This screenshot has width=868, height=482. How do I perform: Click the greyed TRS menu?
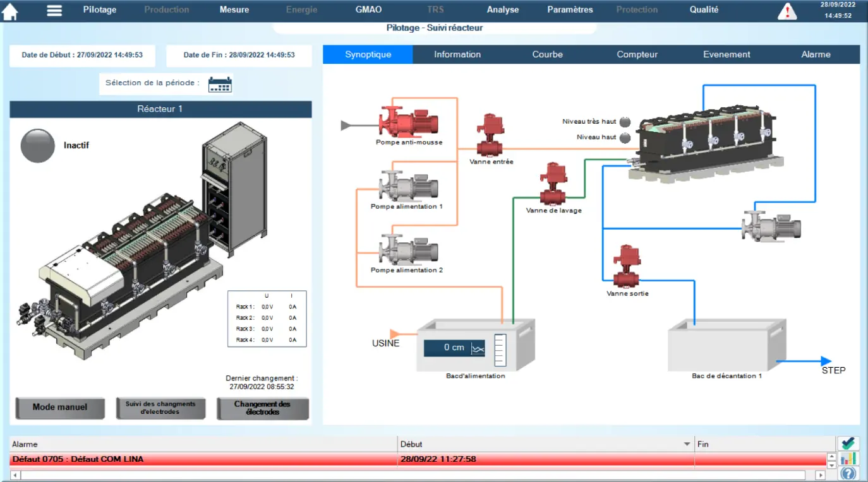pos(435,9)
